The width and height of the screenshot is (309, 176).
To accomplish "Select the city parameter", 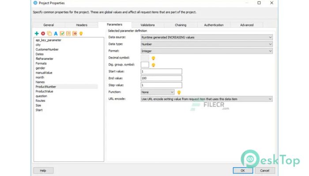I will click(38, 45).
